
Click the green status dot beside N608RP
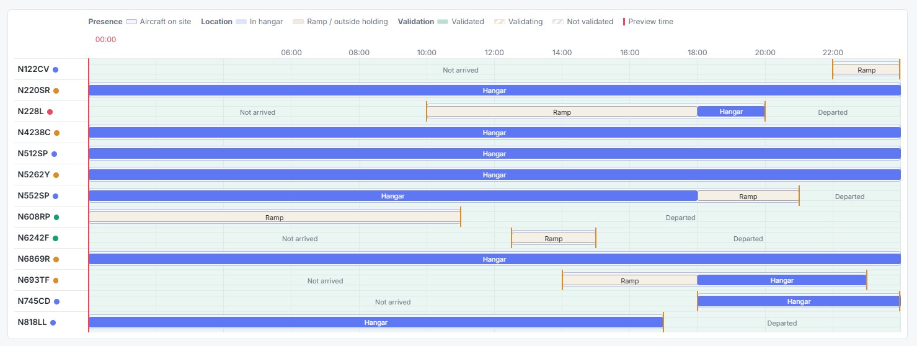tap(56, 217)
